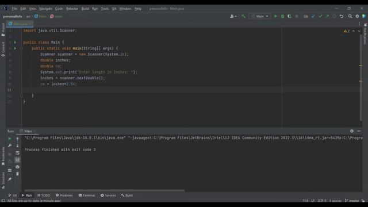Build project using the hammer icon
368x207 pixels.
(243, 16)
